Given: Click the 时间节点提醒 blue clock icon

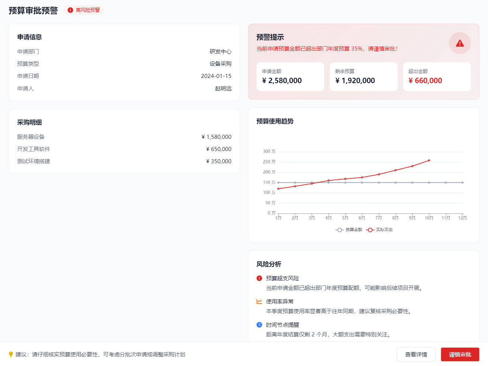Looking at the screenshot, I should [x=259, y=325].
